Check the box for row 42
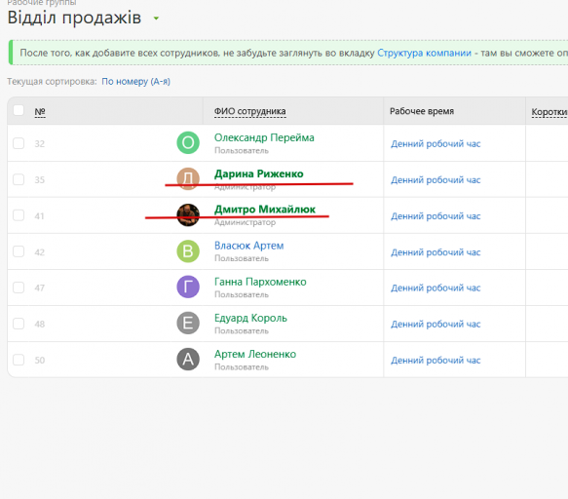568x499 pixels. click(19, 251)
